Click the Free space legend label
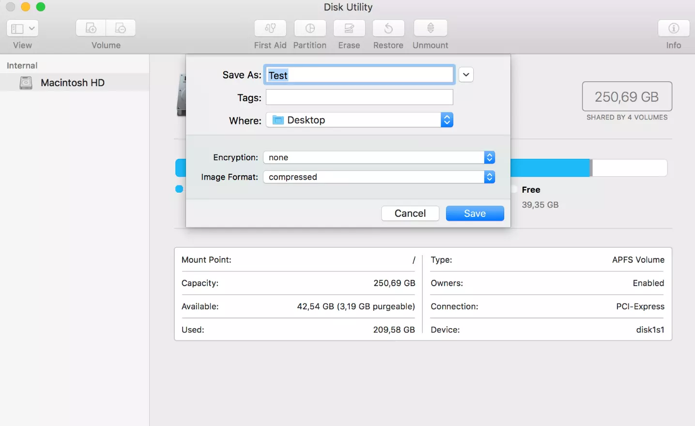 [x=531, y=190]
